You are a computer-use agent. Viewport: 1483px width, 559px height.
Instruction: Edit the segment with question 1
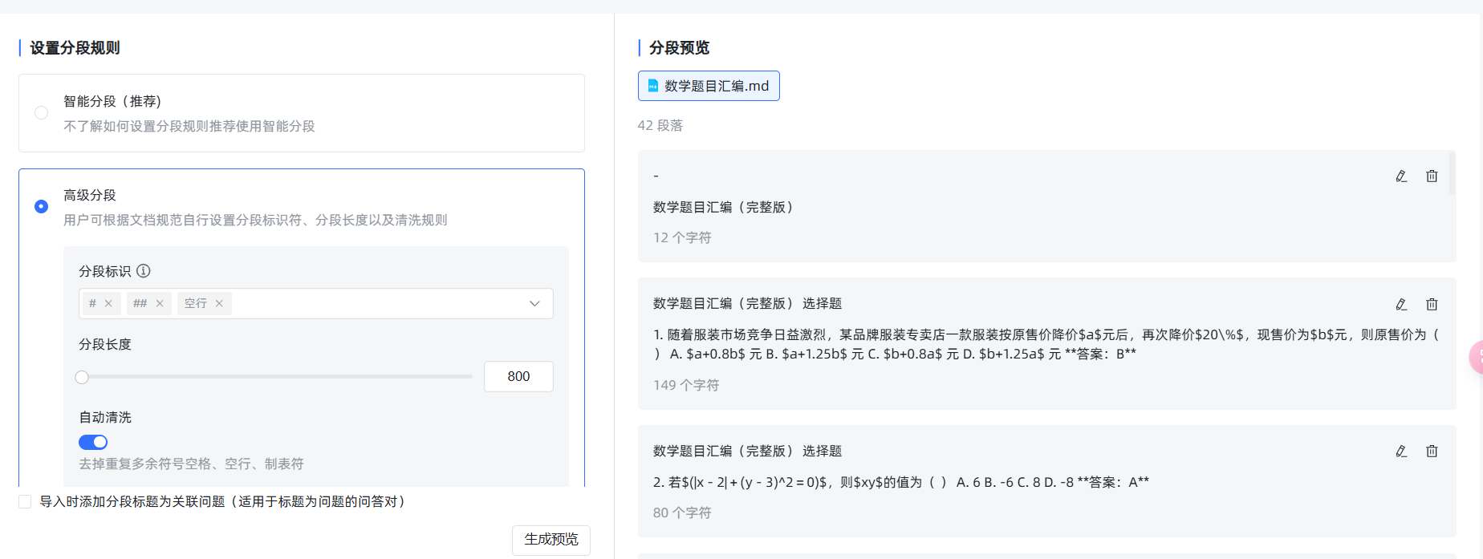tap(1401, 305)
